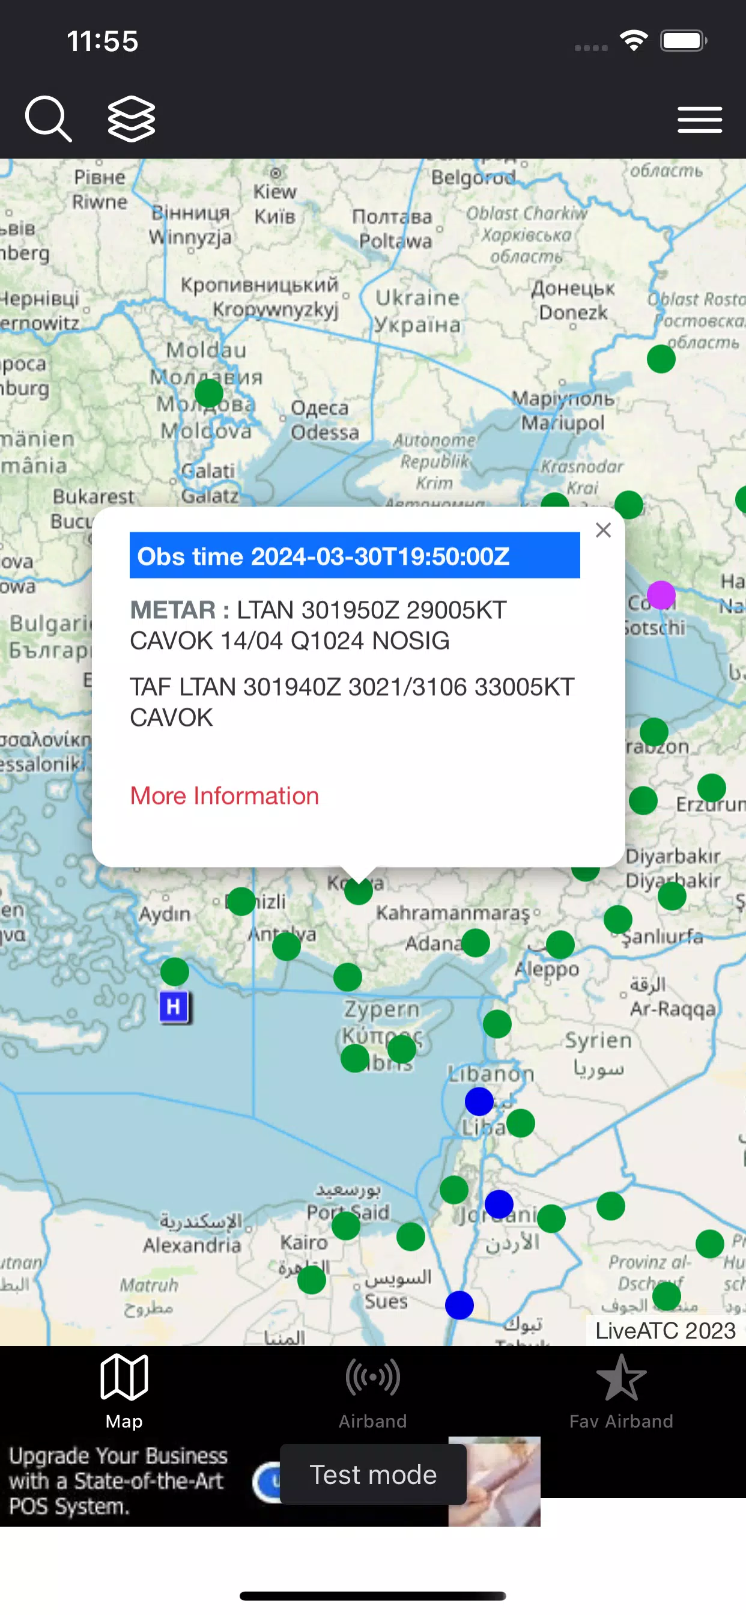Open the hamburger menu
746x1615 pixels.
pyautogui.click(x=700, y=119)
